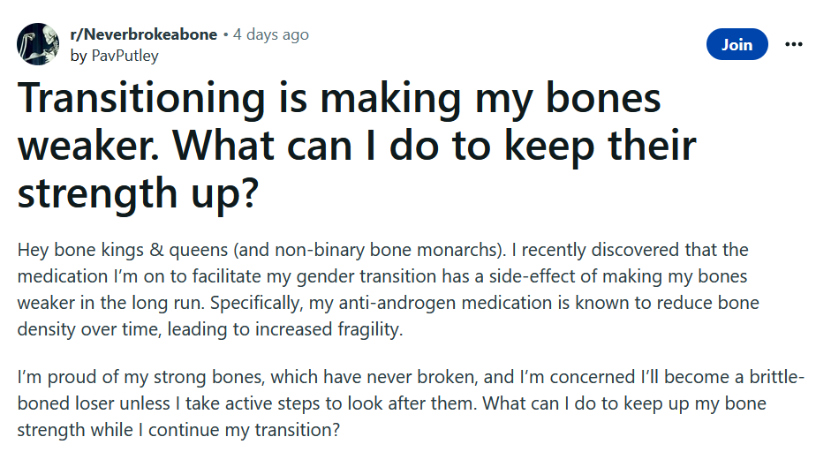Click the phrase "non-binary bone monarchs"
816x467 pixels.
click(414, 251)
